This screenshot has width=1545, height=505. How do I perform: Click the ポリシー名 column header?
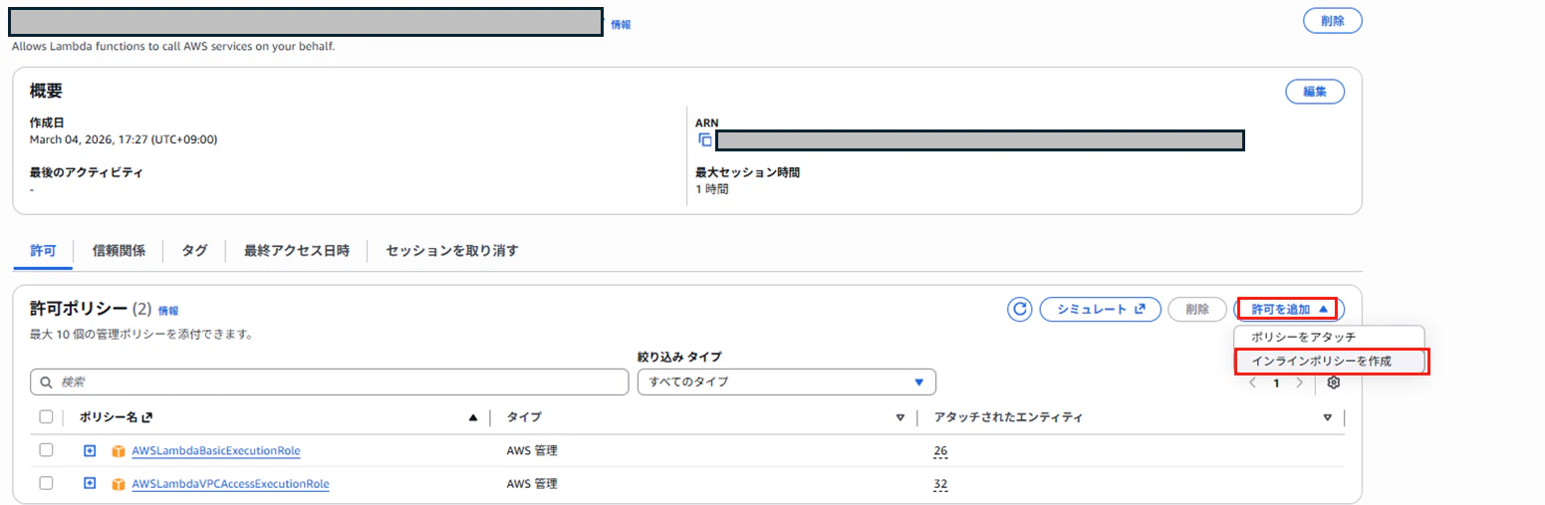pos(116,417)
